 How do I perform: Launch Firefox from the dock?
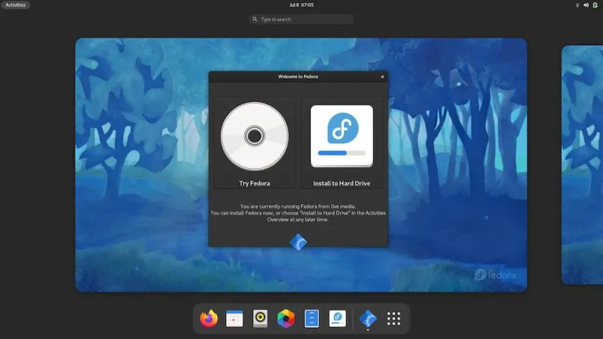click(209, 319)
